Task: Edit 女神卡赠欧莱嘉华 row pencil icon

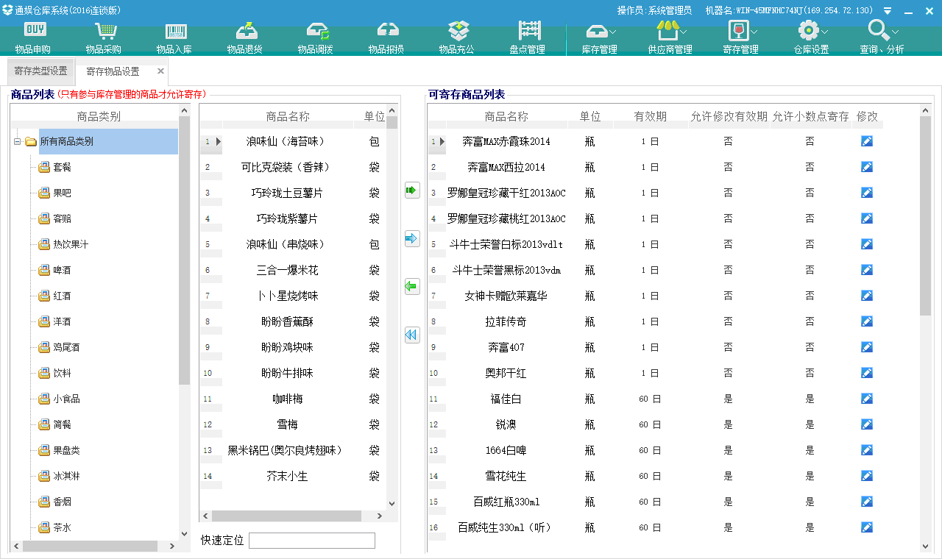Action: (x=867, y=296)
